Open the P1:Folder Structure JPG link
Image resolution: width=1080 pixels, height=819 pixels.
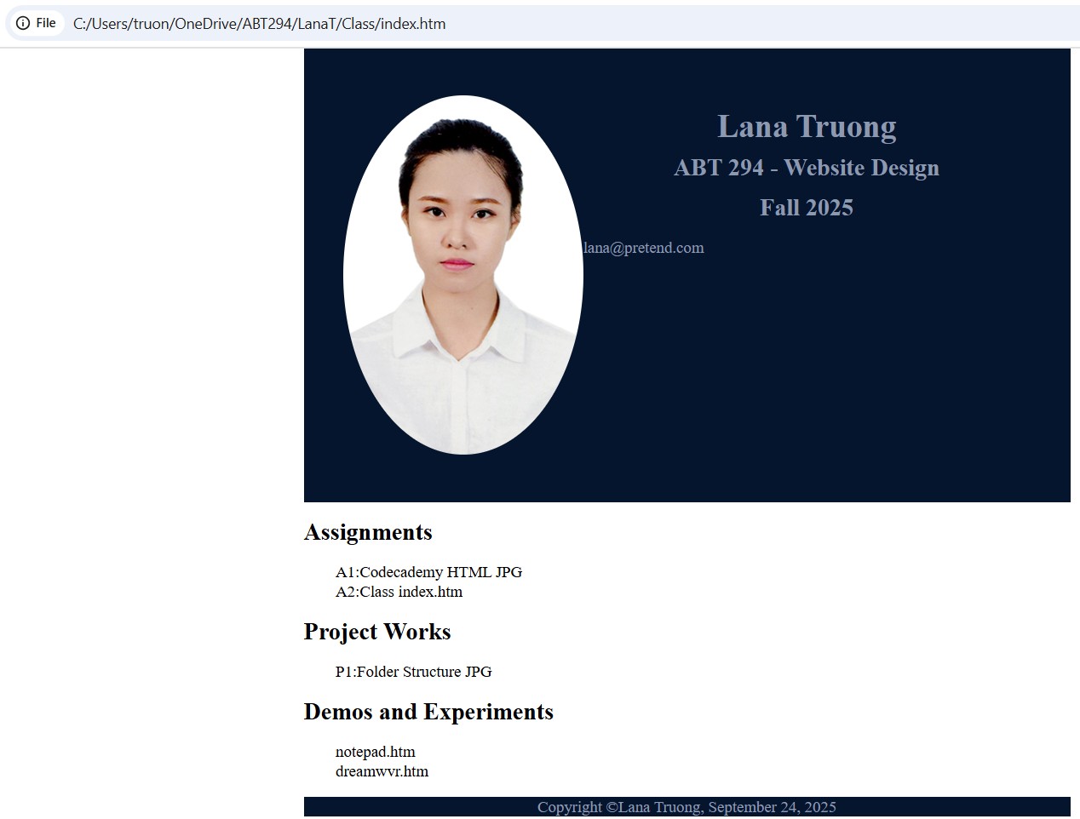(413, 672)
